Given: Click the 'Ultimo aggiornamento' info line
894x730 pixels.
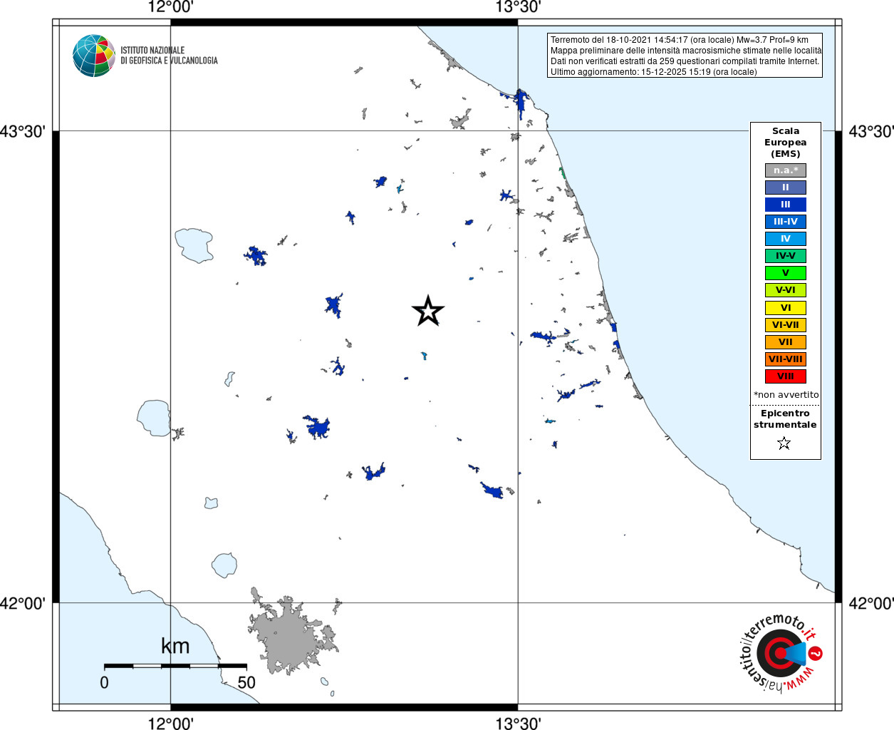Looking at the screenshot, I should (654, 72).
